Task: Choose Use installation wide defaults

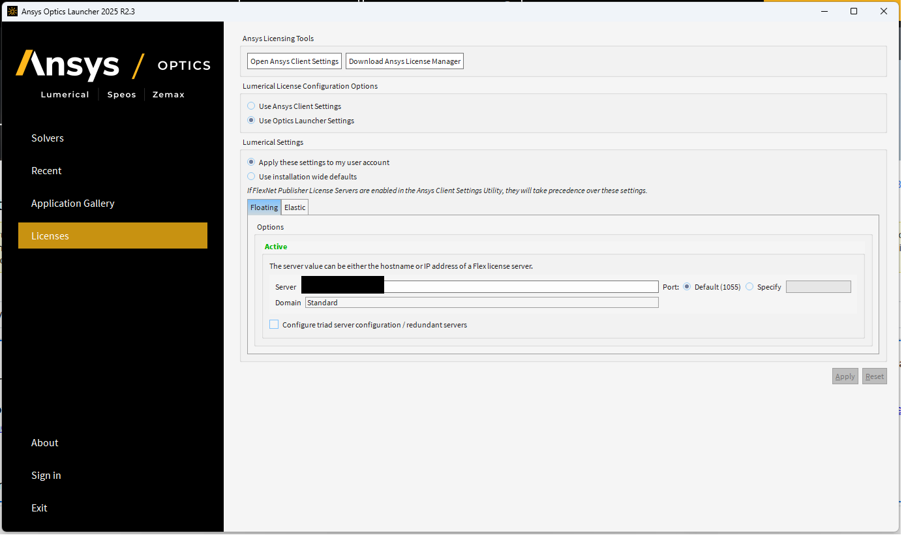Action: coord(251,177)
